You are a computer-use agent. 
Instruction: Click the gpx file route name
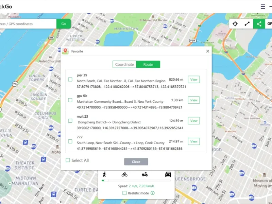(x=82, y=96)
